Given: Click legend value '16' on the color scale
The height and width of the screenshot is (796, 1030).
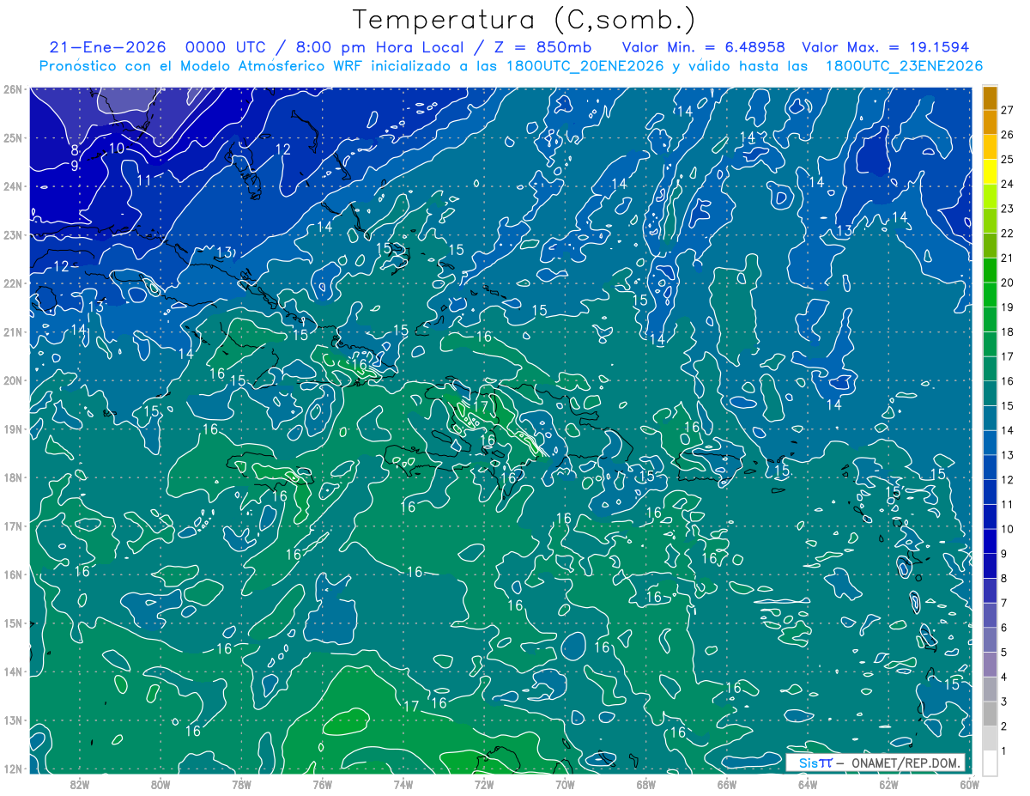Looking at the screenshot, I should [x=1007, y=381].
